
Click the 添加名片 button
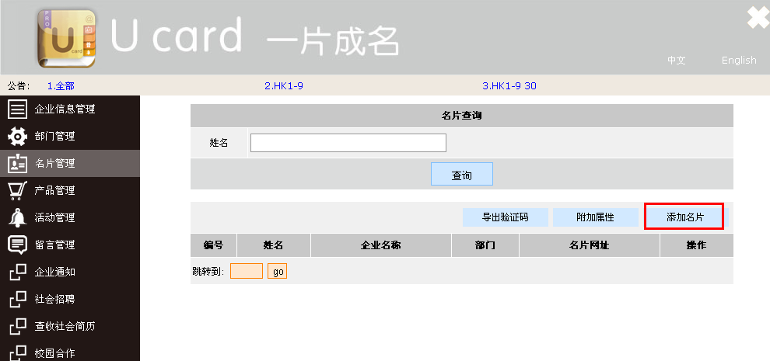684,217
